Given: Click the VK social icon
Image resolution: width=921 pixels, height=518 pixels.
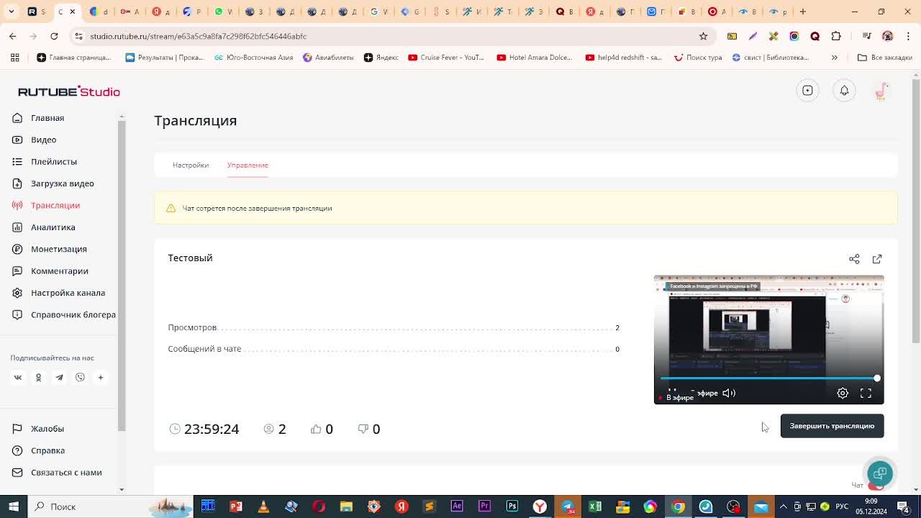Looking at the screenshot, I should click(18, 377).
